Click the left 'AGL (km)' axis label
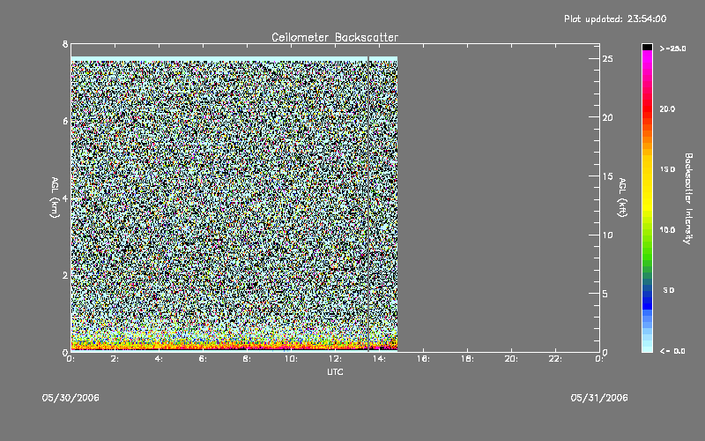 tap(55, 198)
